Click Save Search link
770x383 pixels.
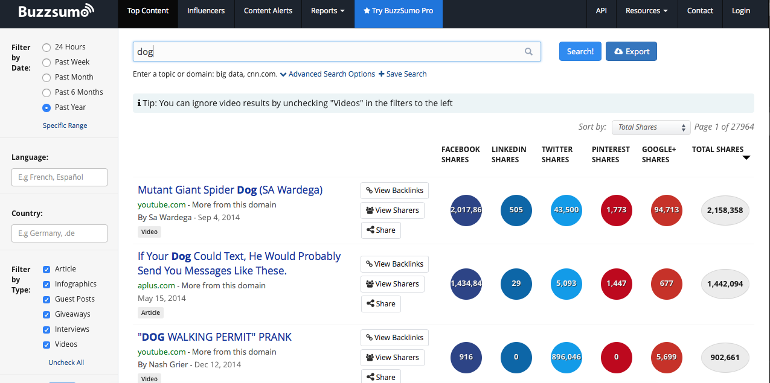coord(403,74)
